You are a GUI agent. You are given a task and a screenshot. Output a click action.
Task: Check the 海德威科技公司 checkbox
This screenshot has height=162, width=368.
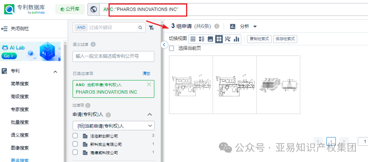pos(75,153)
